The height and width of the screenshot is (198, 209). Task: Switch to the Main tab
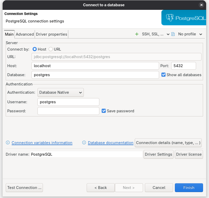(x=9, y=34)
